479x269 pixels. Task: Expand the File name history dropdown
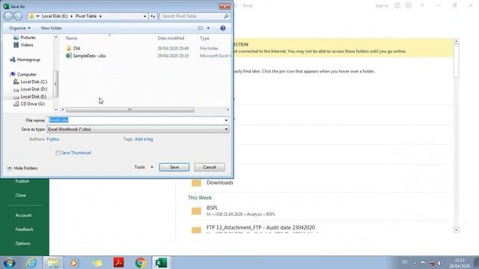point(226,120)
